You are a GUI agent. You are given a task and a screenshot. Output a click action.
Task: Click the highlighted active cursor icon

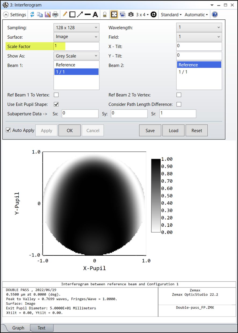tap(114, 15)
